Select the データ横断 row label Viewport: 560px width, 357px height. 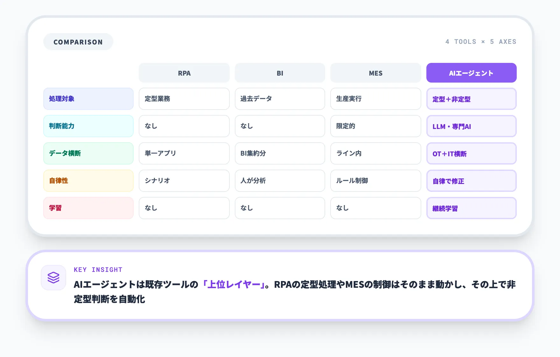tap(88, 153)
